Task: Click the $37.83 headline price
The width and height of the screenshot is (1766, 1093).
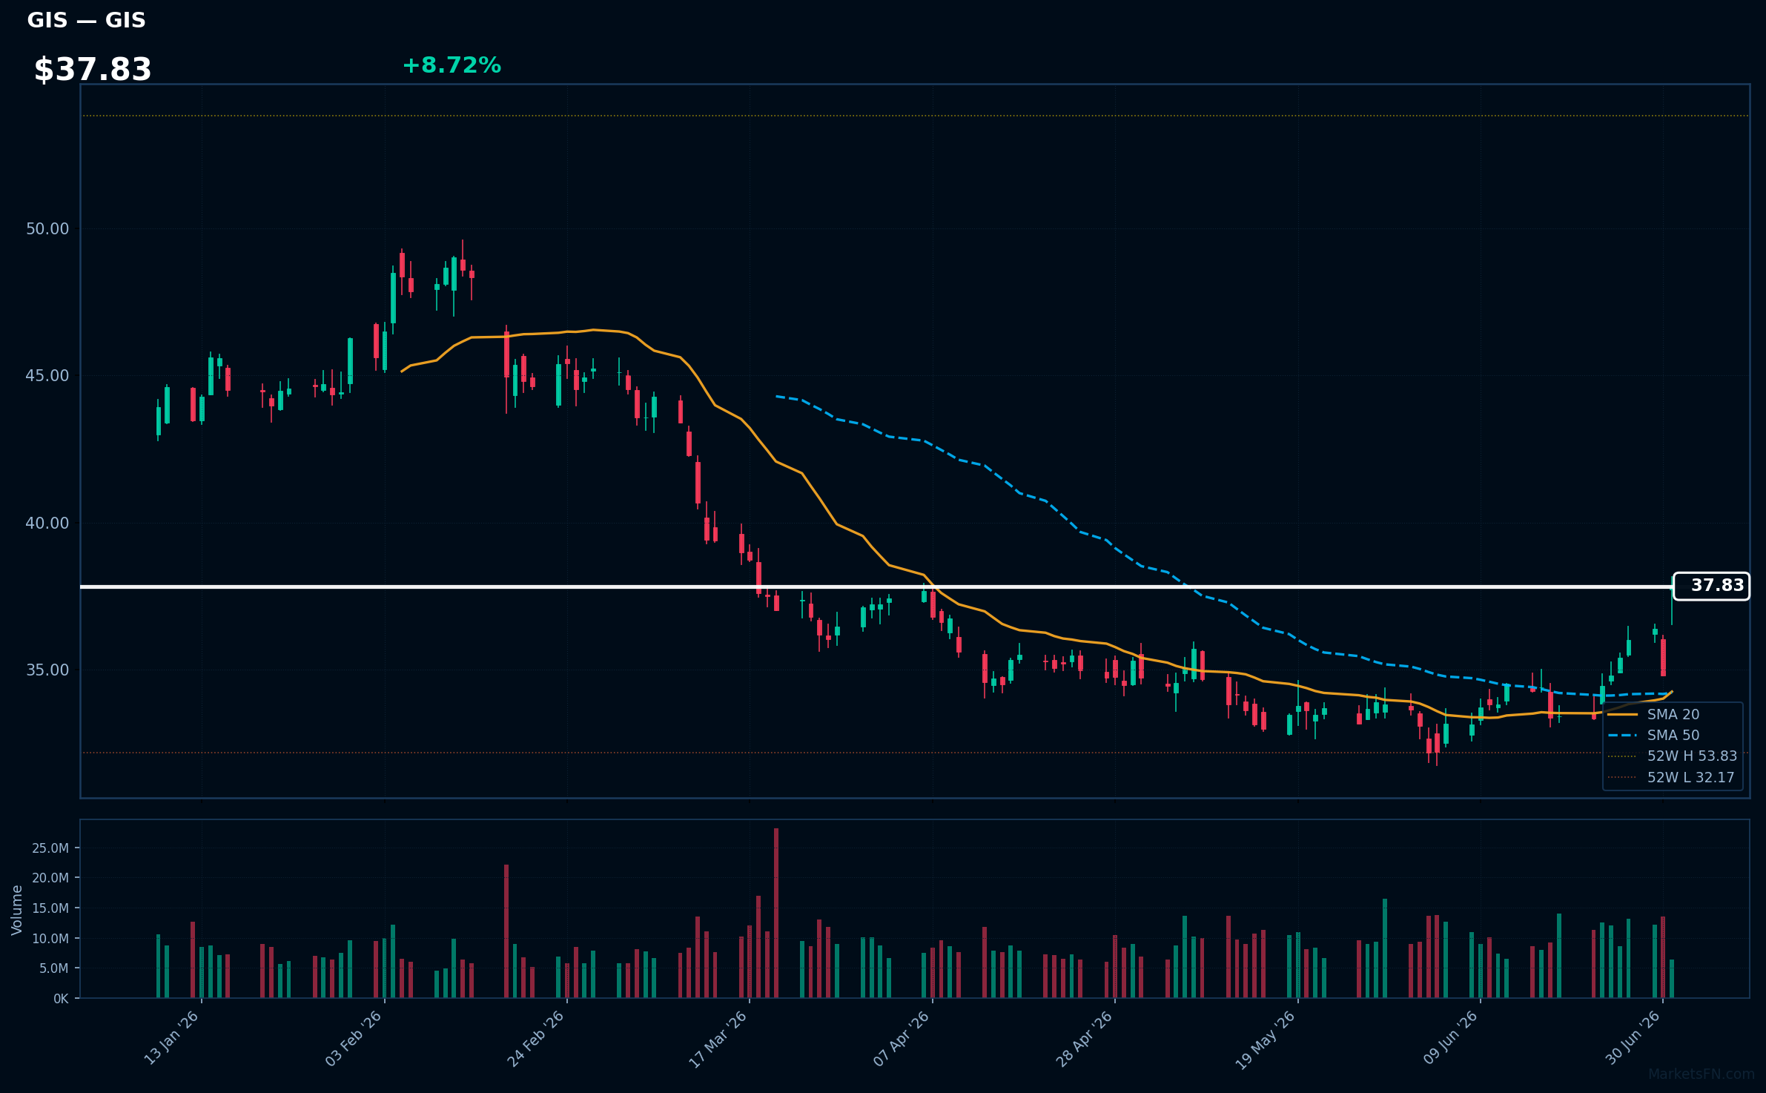Action: point(93,70)
